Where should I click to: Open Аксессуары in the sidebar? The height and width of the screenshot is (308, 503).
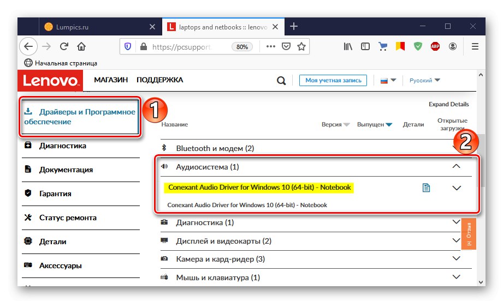coord(60,265)
